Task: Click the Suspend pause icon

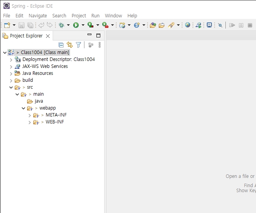Action: coord(241,25)
